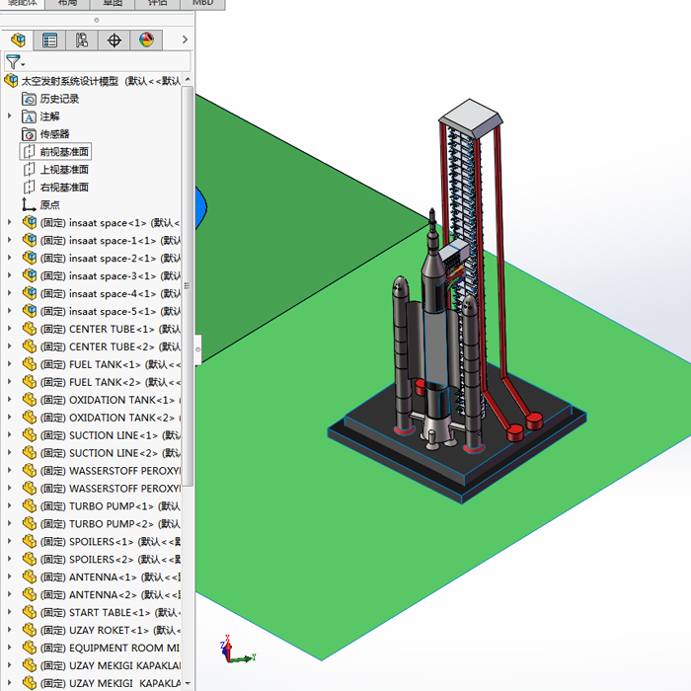
Task: Open the DimXpertManager crosshair tab
Action: click(x=114, y=40)
